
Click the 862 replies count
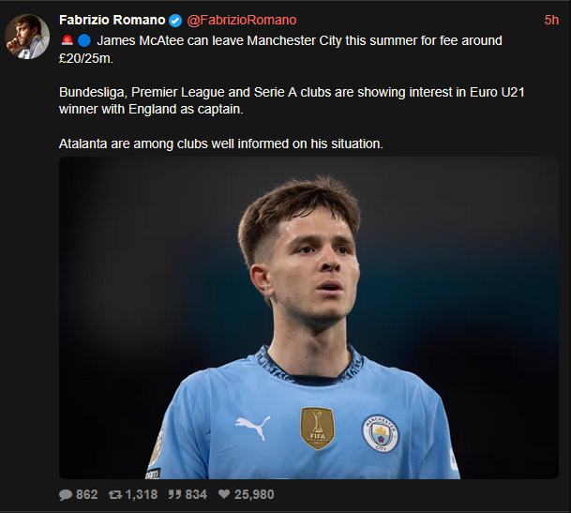[86, 494]
